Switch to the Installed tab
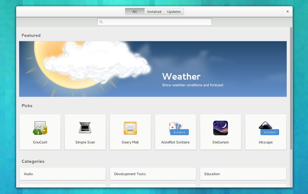308x194 pixels. tap(154, 11)
